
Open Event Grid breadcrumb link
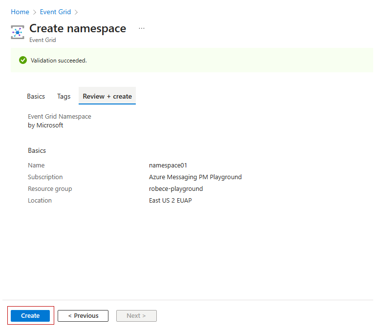click(55, 12)
